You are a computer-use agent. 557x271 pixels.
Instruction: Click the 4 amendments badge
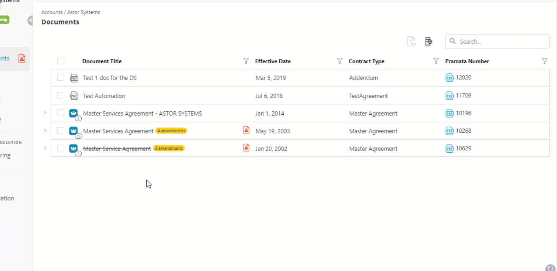coord(171,131)
